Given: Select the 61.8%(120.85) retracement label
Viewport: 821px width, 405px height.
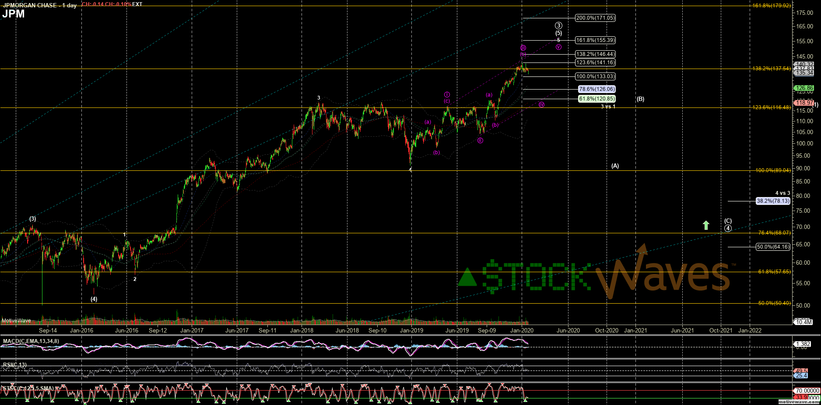Looking at the screenshot, I should [597, 99].
